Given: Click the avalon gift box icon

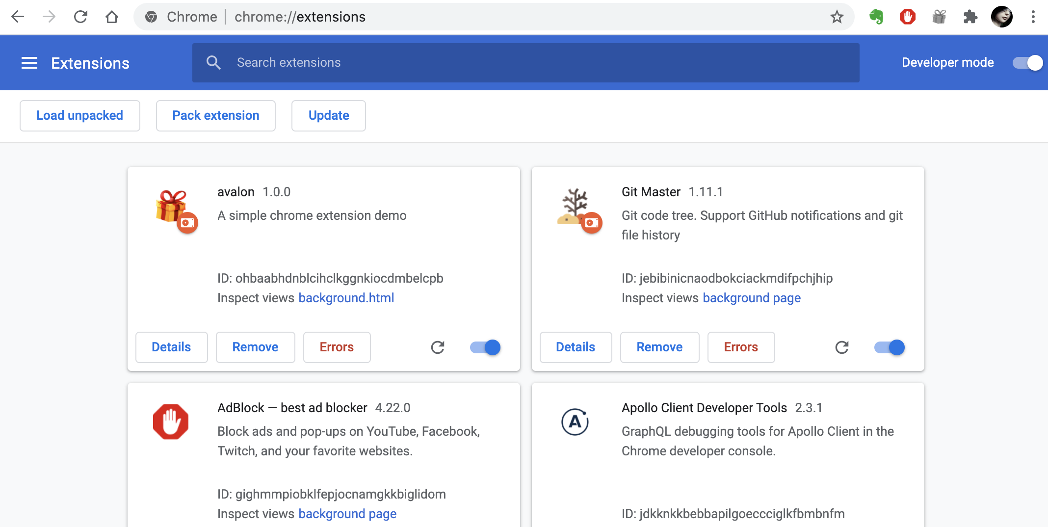Looking at the screenshot, I should click(171, 206).
